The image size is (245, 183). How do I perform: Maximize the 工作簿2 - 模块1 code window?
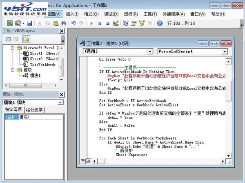(x=214, y=44)
